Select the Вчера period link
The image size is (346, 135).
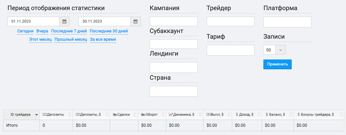(x=42, y=31)
